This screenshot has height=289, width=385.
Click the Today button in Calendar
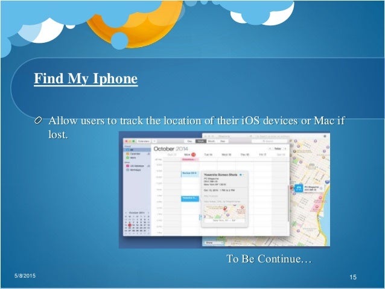tap(278, 148)
